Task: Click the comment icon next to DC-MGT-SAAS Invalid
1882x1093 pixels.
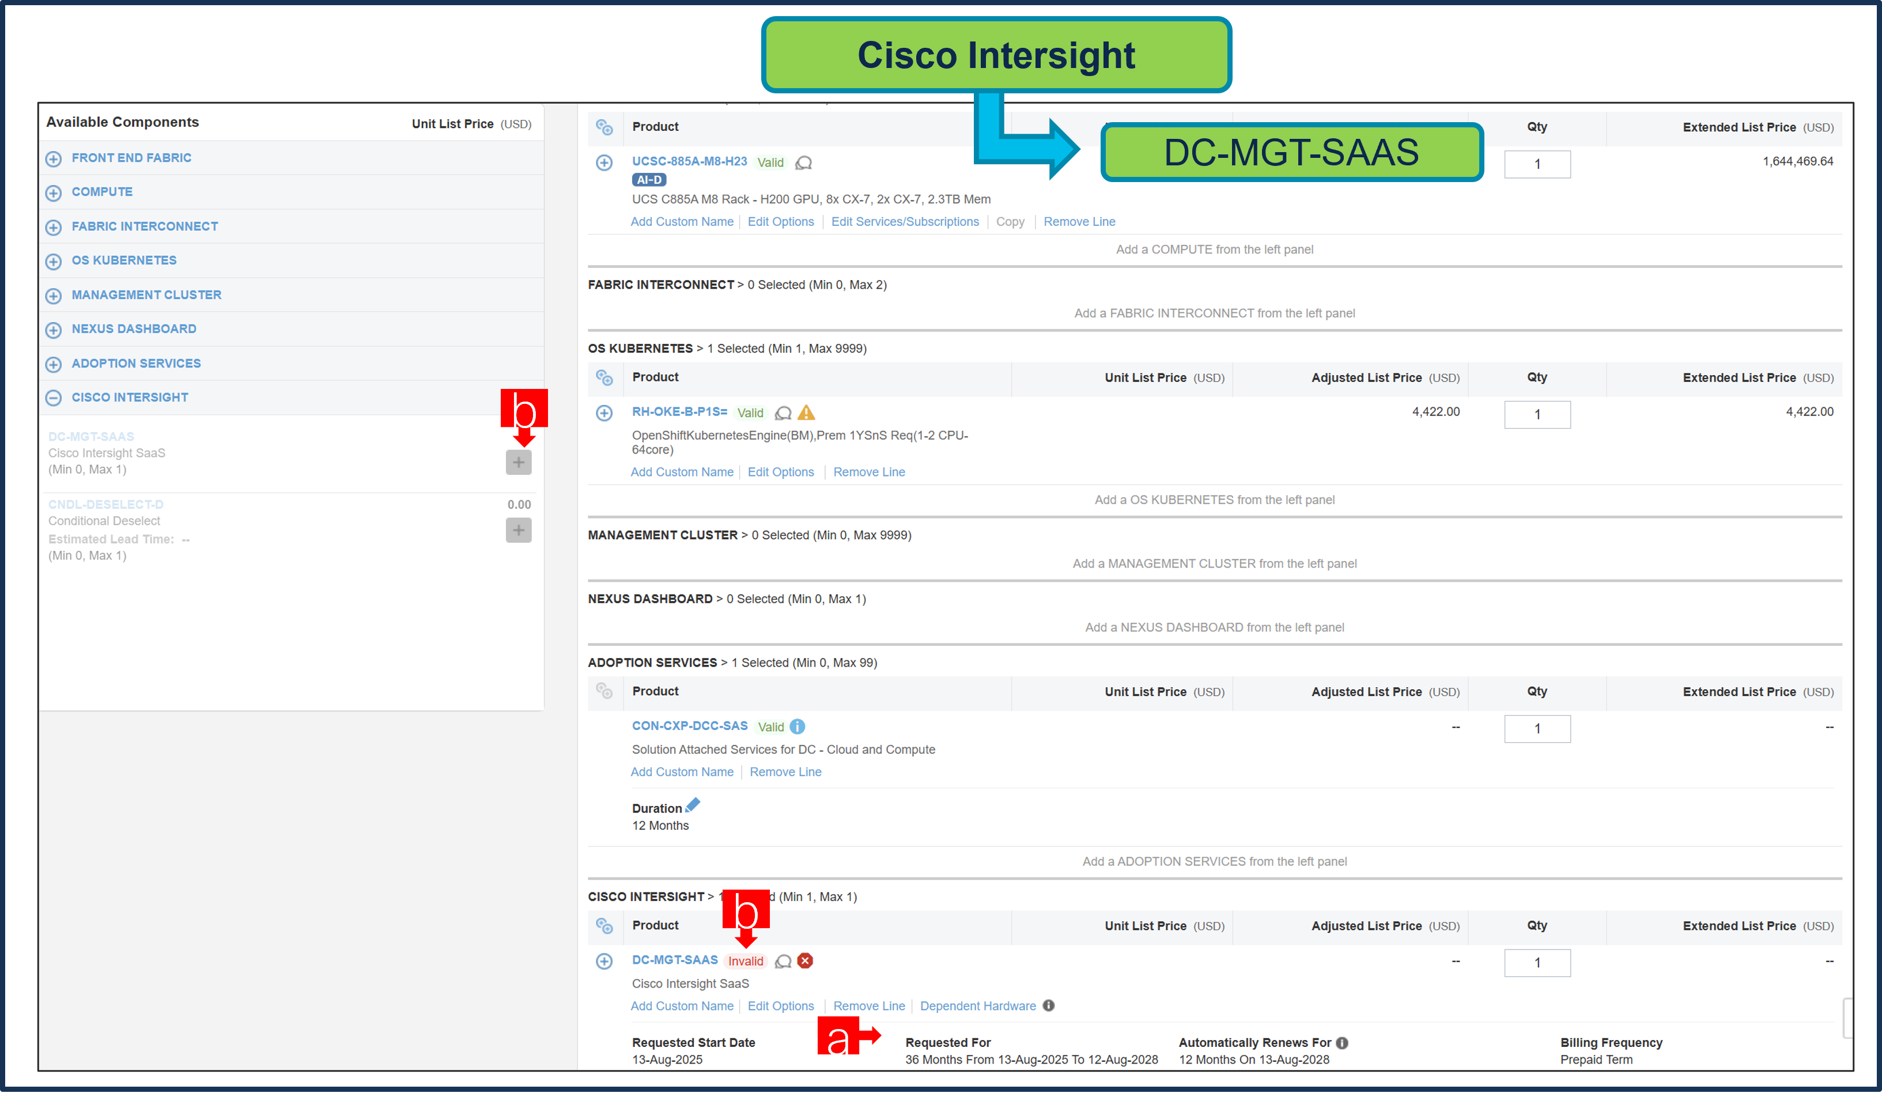Action: 783,962
